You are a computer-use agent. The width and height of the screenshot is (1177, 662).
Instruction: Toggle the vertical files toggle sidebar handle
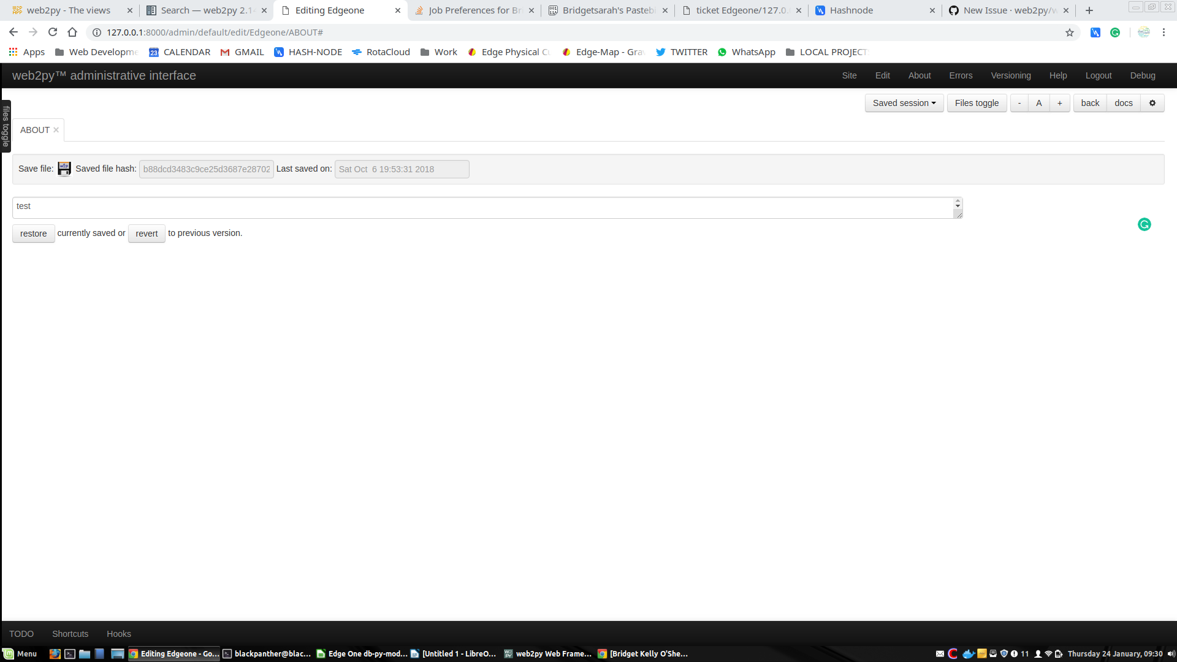[6, 126]
